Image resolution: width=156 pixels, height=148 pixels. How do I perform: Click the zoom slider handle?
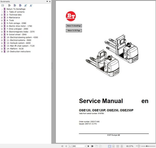tap(147, 146)
